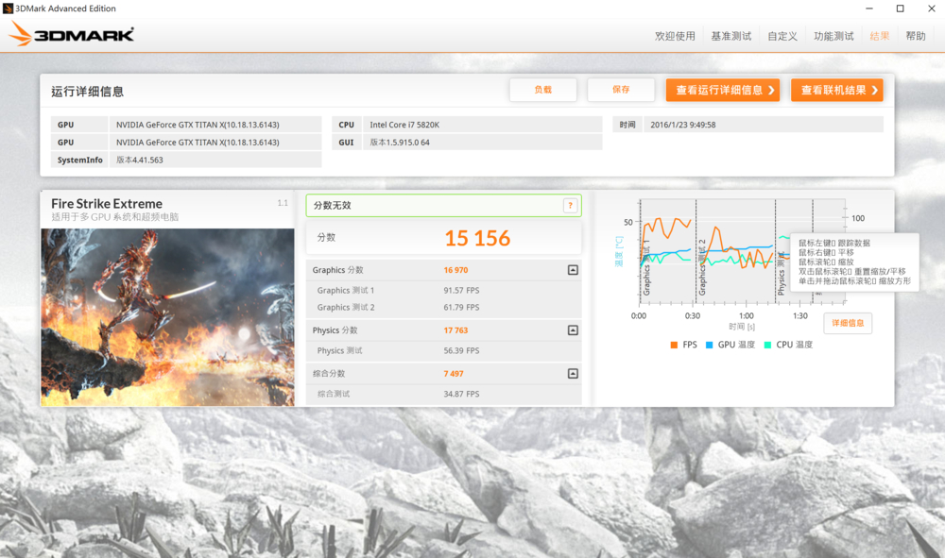This screenshot has height=558, width=945.
Task: Click the 34.87 FPS result
Action: [462, 394]
